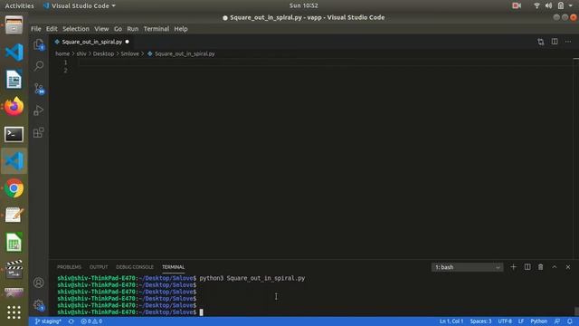Kill terminal with trash icon
The height and width of the screenshot is (326, 579).
click(x=541, y=267)
